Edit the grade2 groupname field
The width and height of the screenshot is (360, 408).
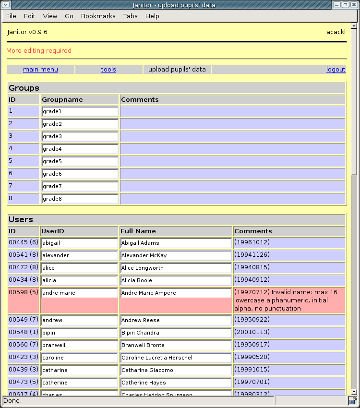pos(80,124)
